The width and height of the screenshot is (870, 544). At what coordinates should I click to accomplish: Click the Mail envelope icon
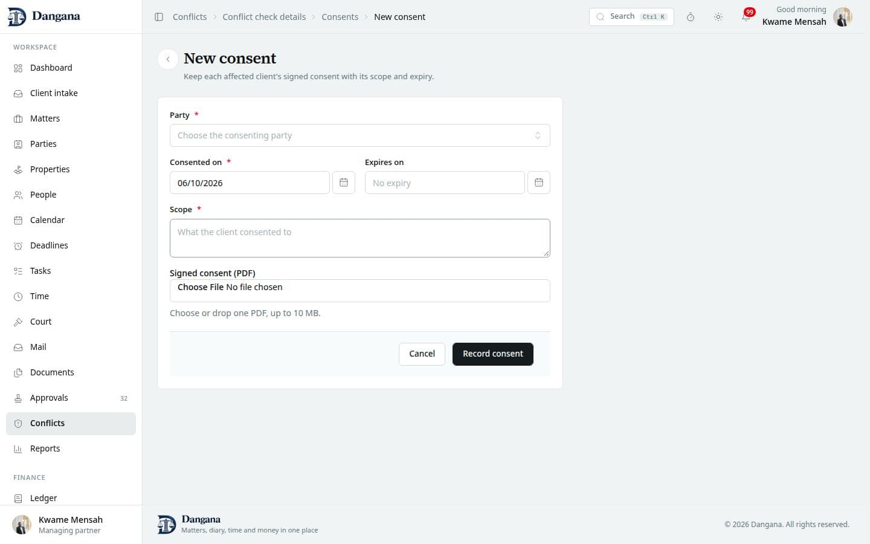click(18, 348)
